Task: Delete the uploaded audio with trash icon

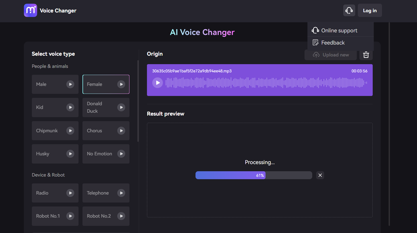Action: [366, 55]
